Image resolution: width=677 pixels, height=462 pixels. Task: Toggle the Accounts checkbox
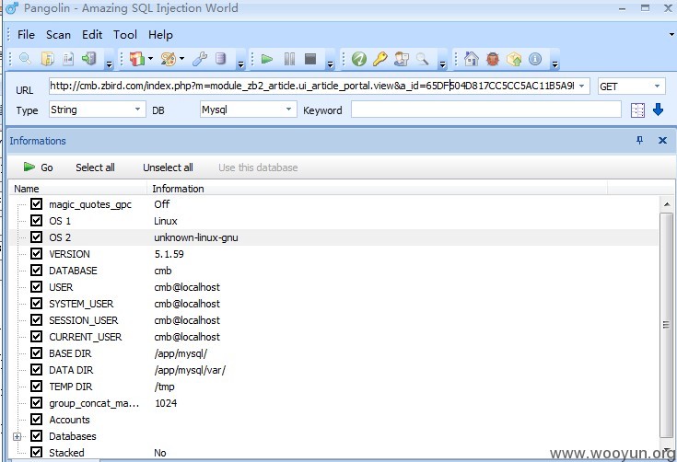click(x=36, y=420)
